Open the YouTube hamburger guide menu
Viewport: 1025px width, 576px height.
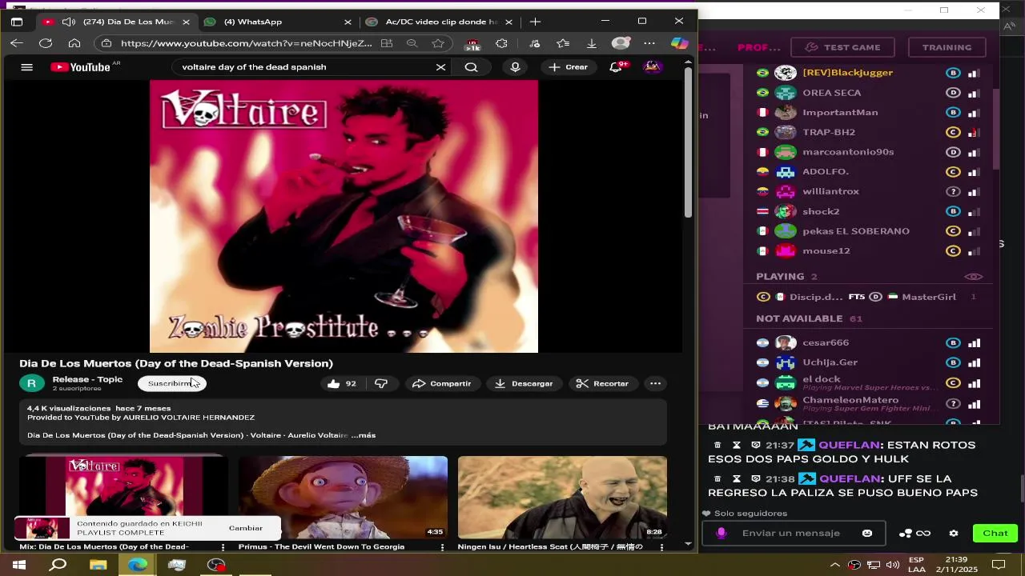pyautogui.click(x=26, y=67)
